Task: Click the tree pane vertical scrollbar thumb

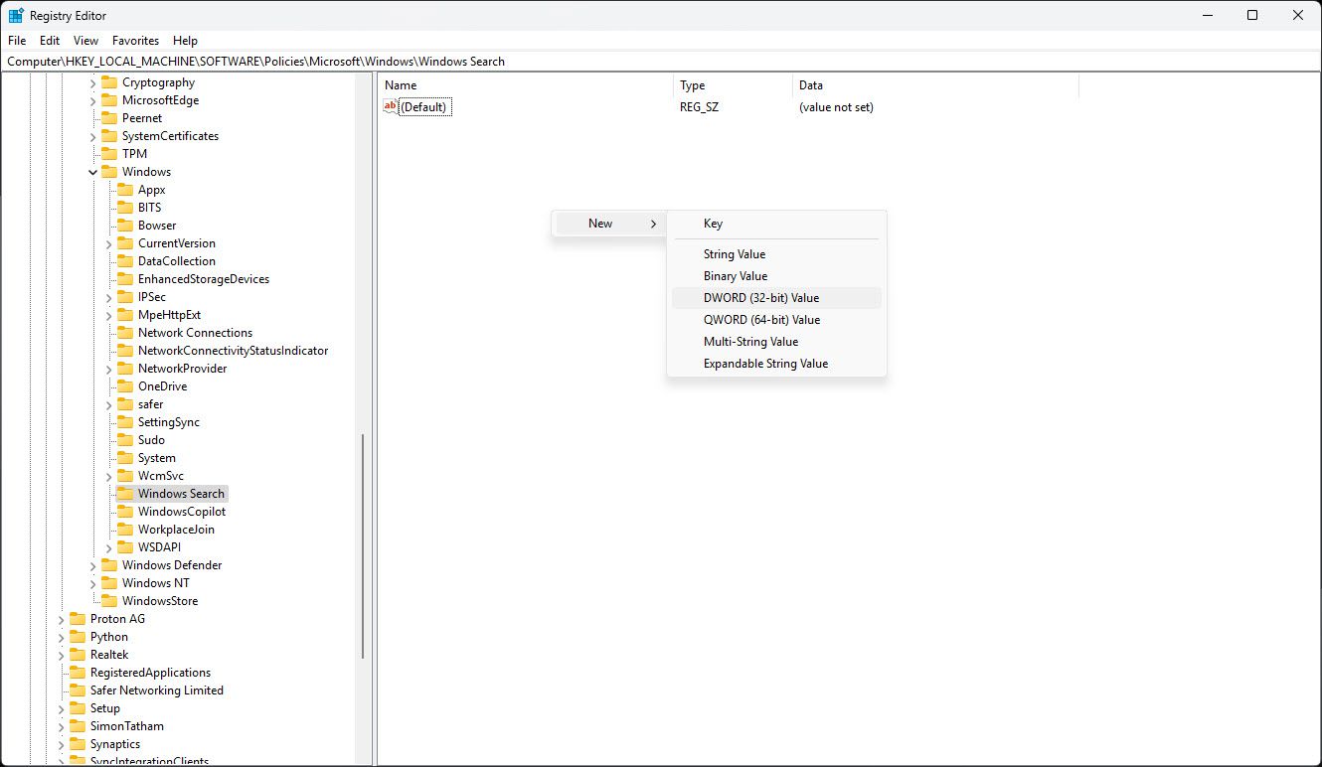Action: [x=363, y=546]
